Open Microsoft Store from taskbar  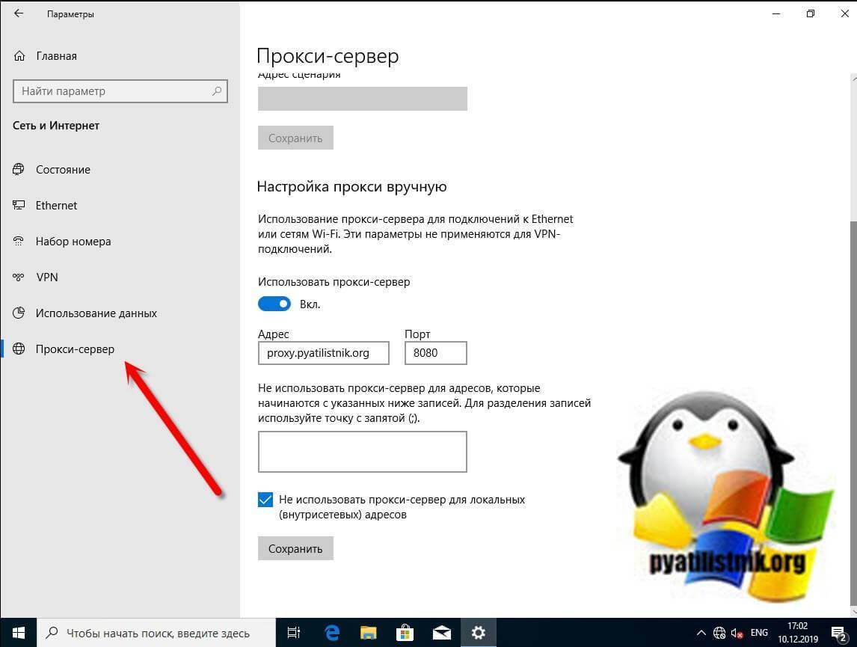[405, 633]
